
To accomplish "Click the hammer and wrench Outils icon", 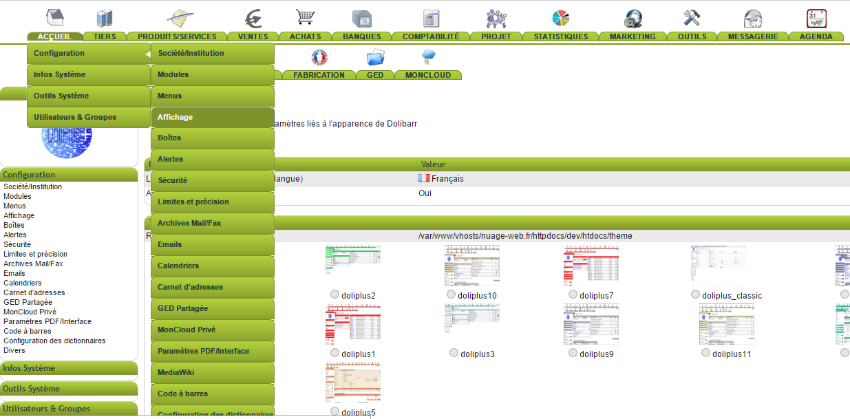I will (692, 18).
